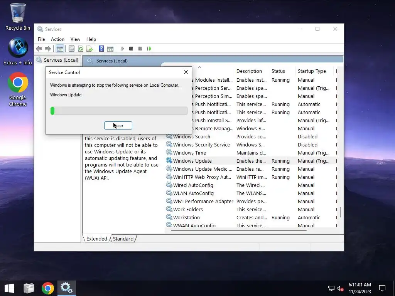This screenshot has height=296, width=395.
Task: Open the Action menu
Action: [x=57, y=39]
